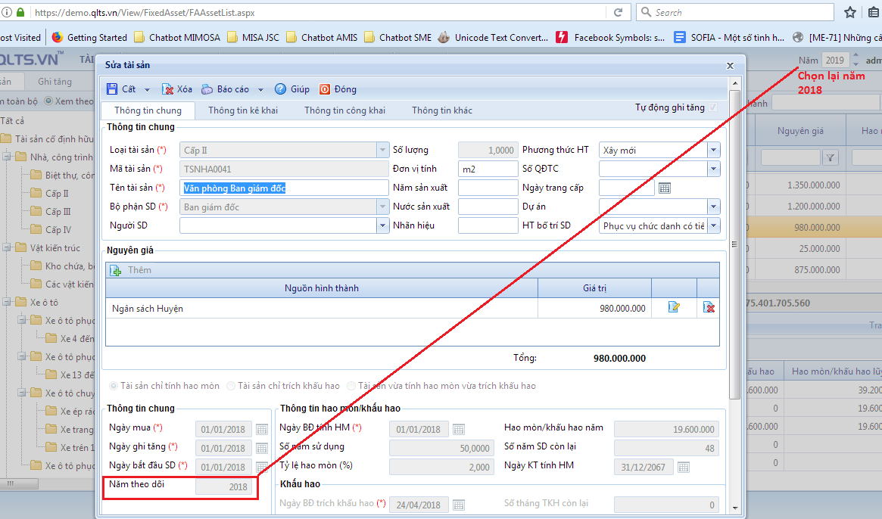
Task: Open Giúp help question icon
Action: point(280,89)
